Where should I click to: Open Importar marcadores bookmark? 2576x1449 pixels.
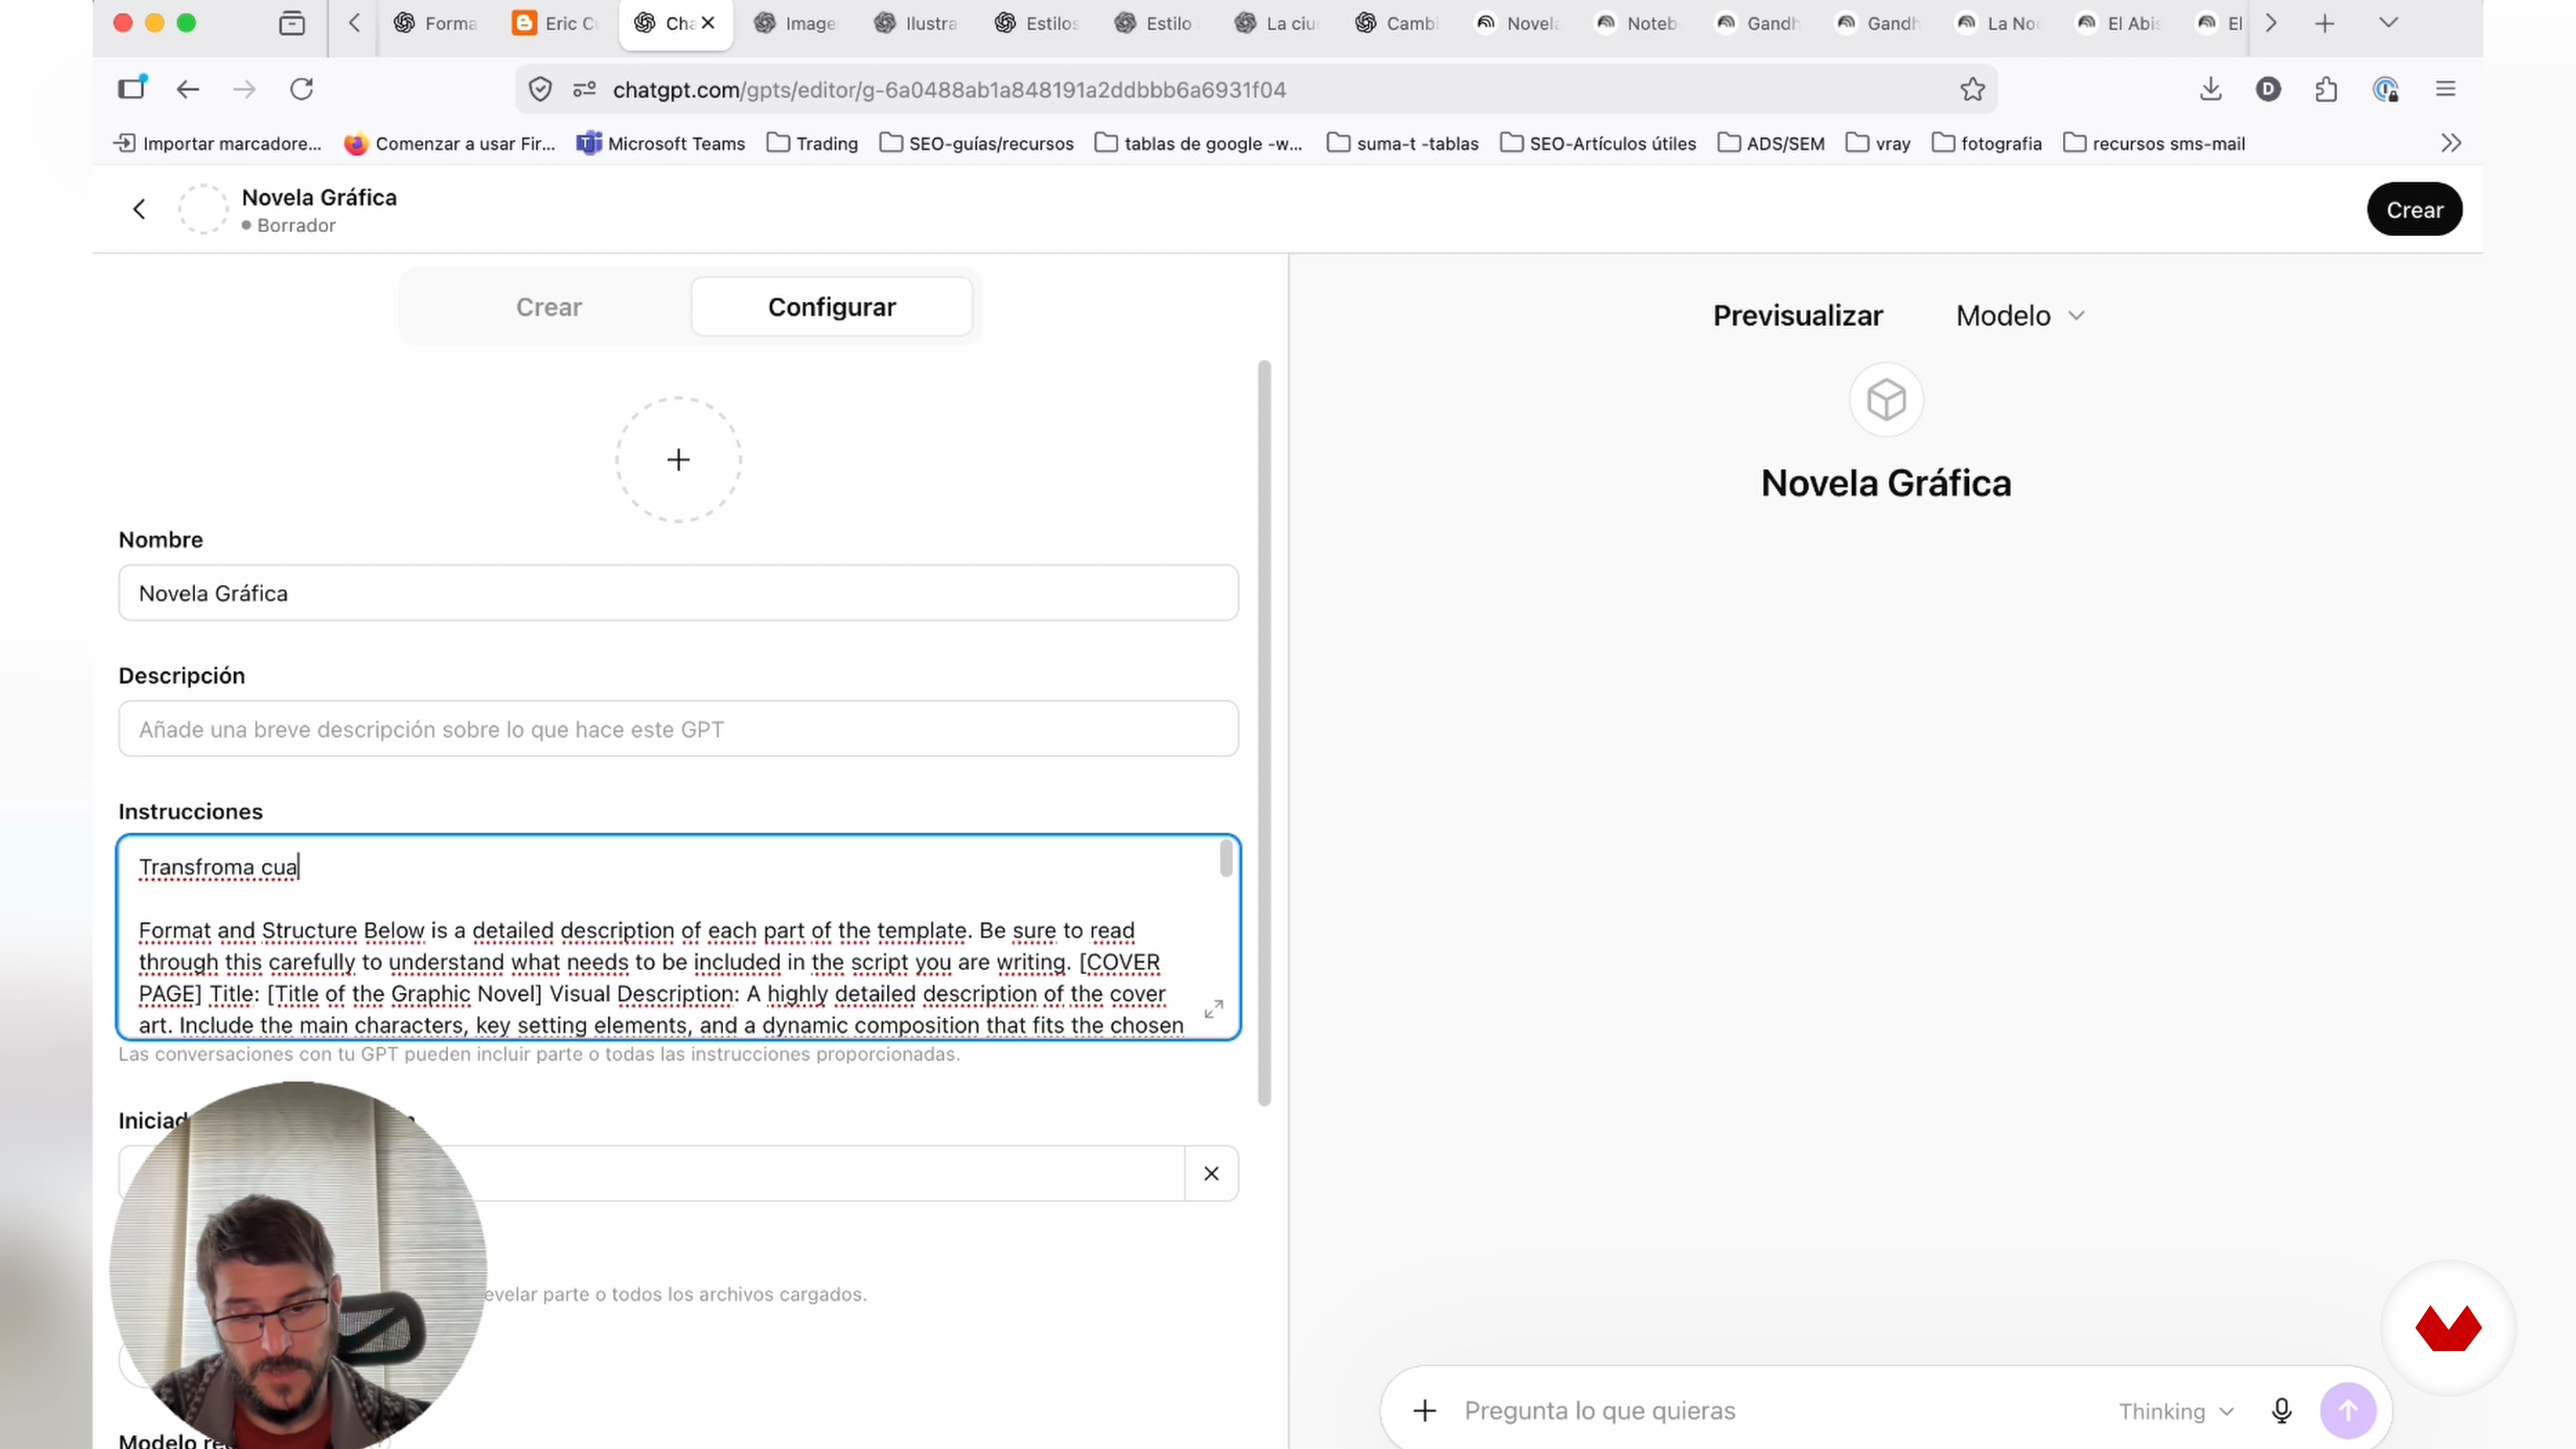click(218, 143)
